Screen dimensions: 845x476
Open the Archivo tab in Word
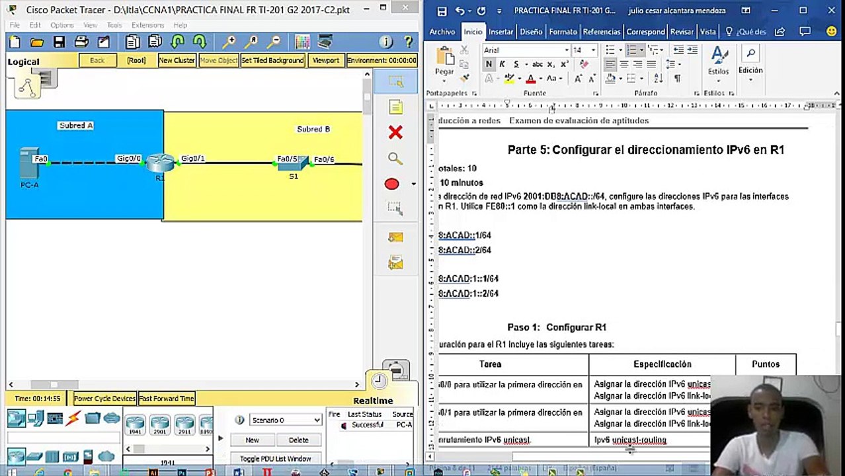click(x=442, y=32)
